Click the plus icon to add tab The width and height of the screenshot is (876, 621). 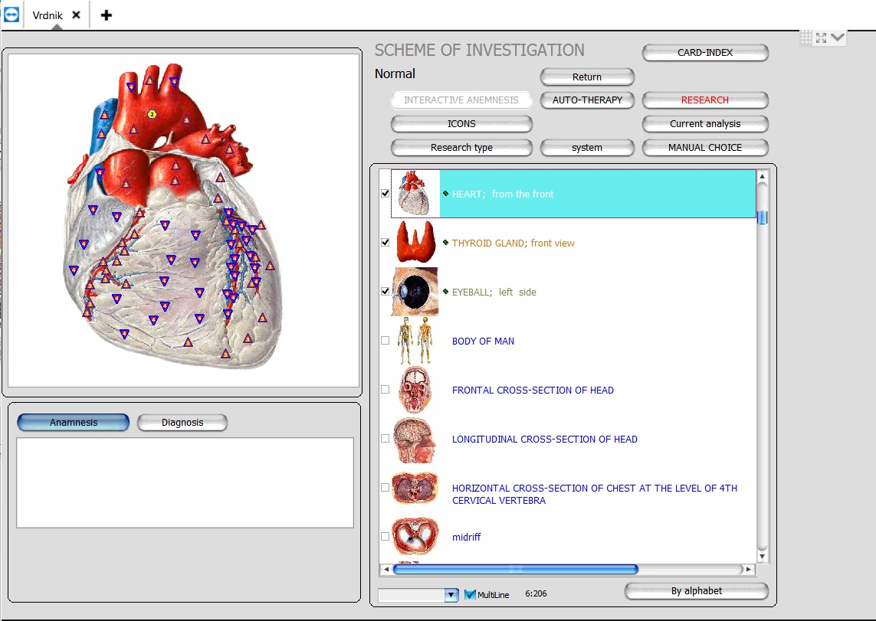coord(107,15)
